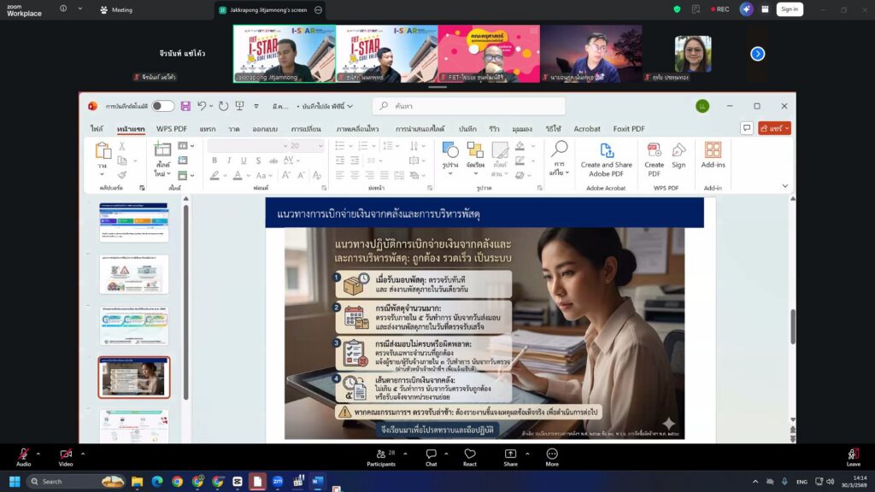Toggle the Zoom encryption shield icon
The width and height of the screenshot is (875, 492).
tap(677, 9)
